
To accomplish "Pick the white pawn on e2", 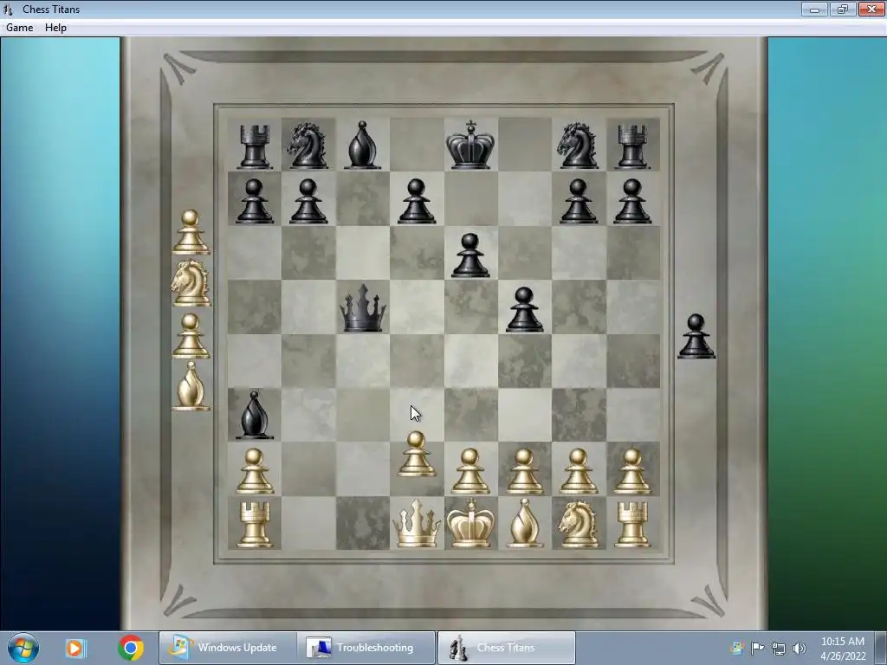I will coord(470,471).
